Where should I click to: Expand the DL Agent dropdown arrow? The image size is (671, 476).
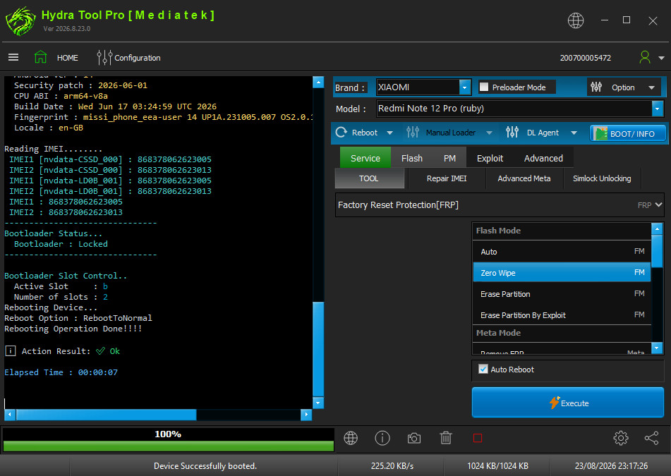click(574, 133)
